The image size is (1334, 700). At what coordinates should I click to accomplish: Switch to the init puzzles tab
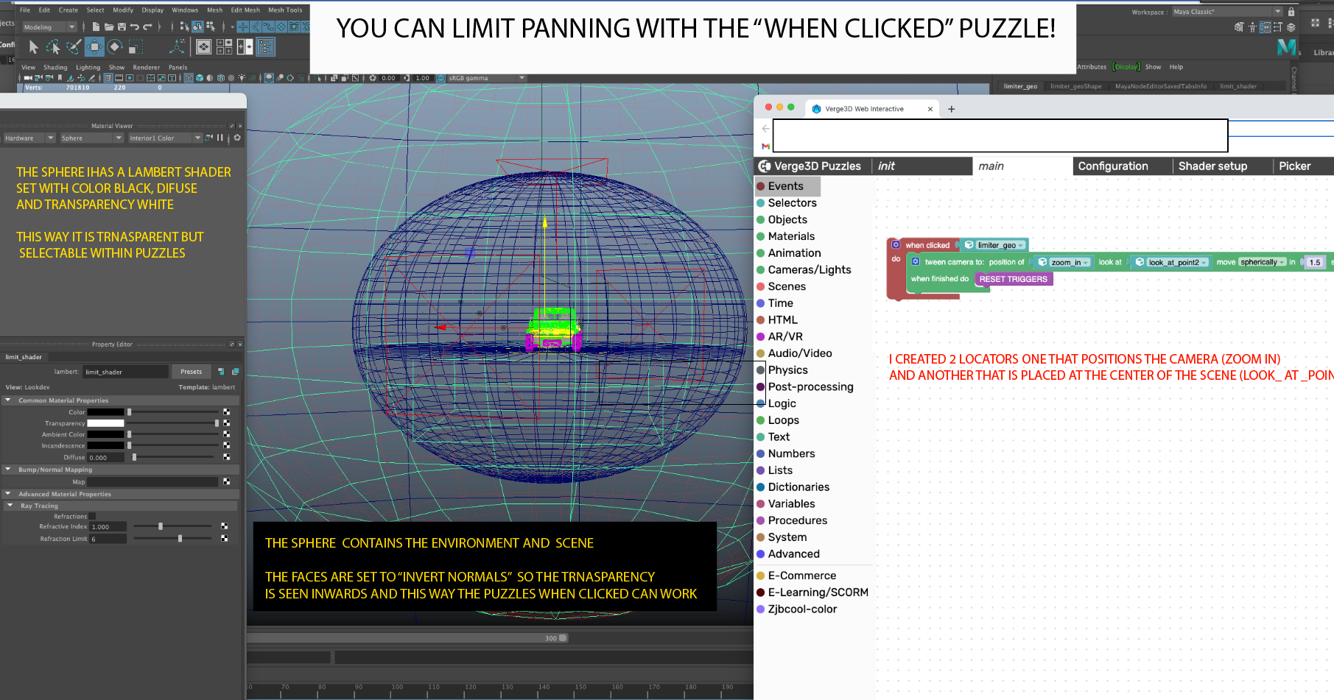point(886,166)
